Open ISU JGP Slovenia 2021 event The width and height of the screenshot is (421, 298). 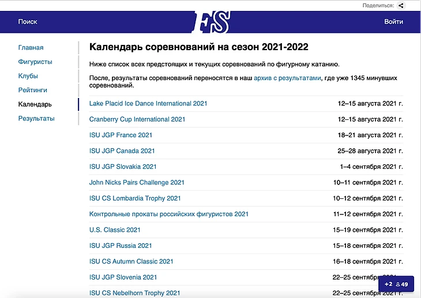tap(123, 277)
